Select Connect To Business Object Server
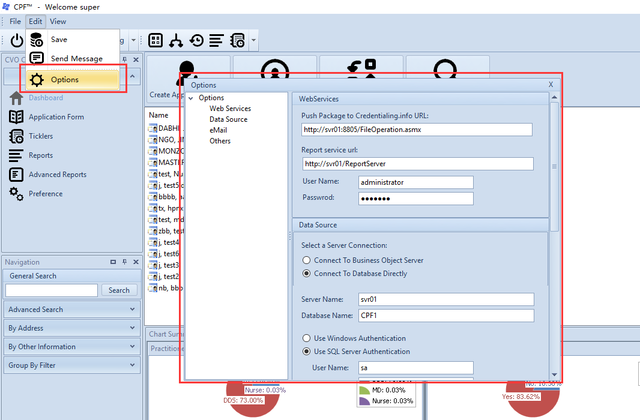The width and height of the screenshot is (640, 420). 307,260
